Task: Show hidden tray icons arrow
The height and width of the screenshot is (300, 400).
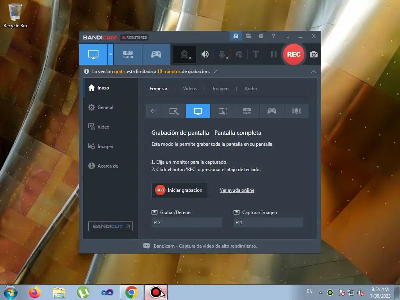Action: pos(320,293)
